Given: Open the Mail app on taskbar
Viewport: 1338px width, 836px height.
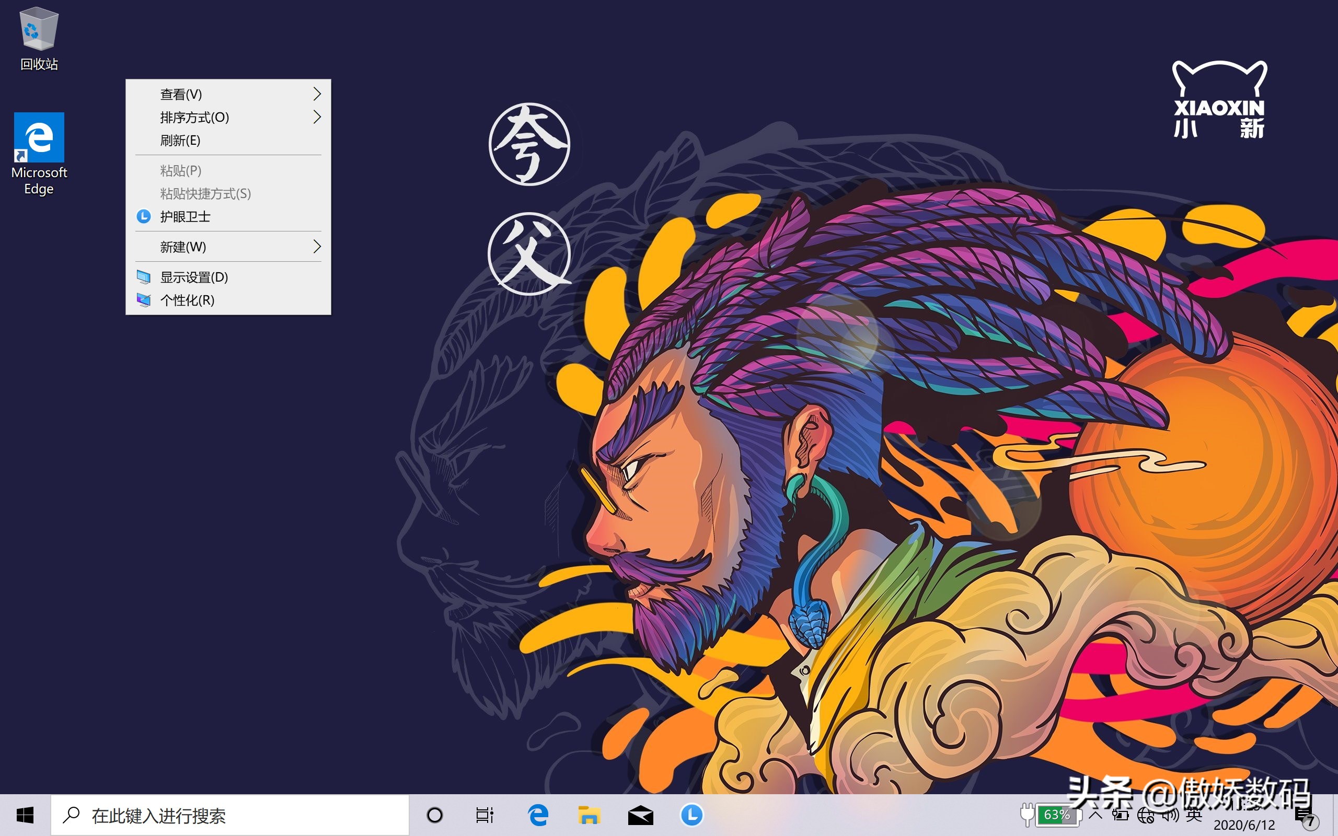Looking at the screenshot, I should point(640,815).
